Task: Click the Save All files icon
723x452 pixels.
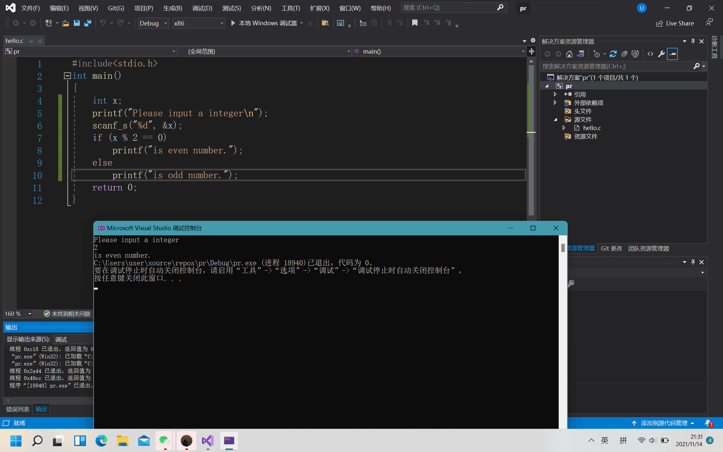Action: (87, 23)
